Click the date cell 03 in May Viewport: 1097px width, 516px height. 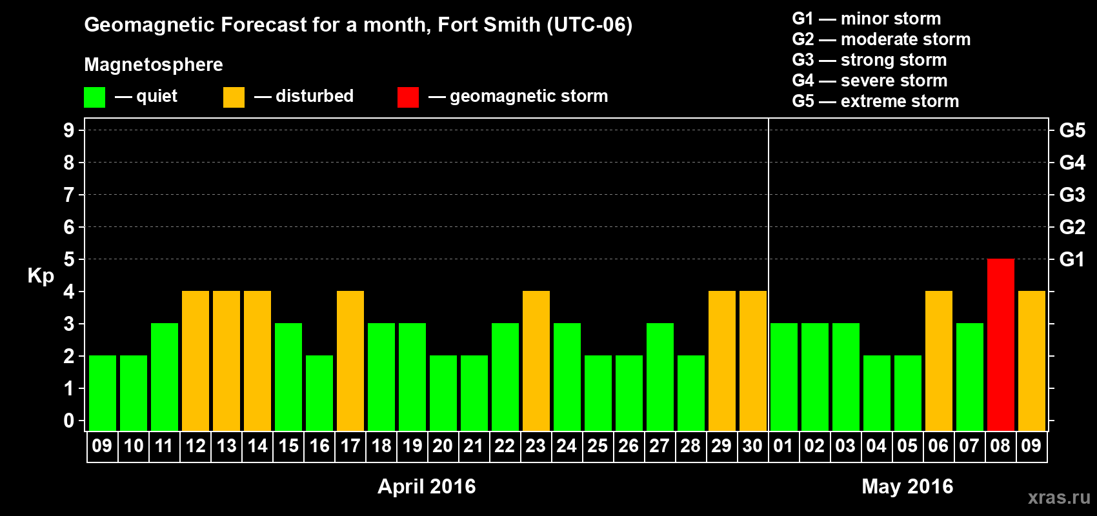846,446
